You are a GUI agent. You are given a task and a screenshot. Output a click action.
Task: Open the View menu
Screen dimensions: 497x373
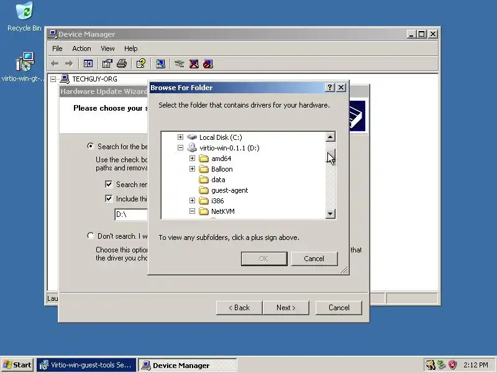pyautogui.click(x=107, y=48)
